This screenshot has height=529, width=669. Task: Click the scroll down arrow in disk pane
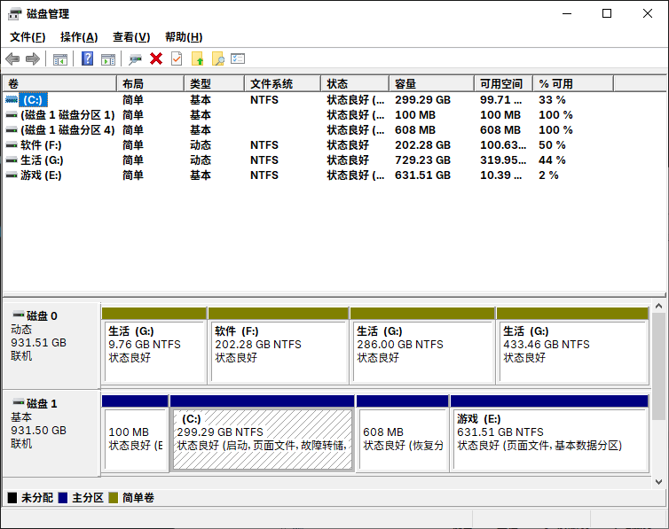[x=658, y=482]
